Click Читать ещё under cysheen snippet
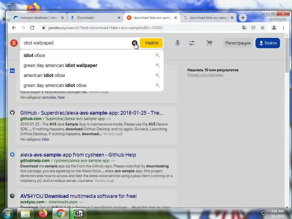This screenshot has width=292, height=219. [104, 181]
